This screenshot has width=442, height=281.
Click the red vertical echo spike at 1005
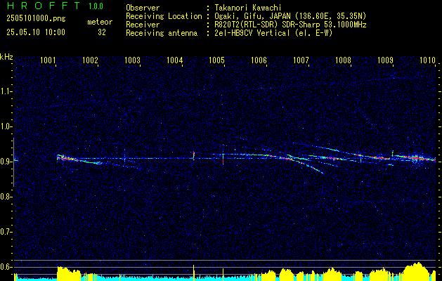223,159
